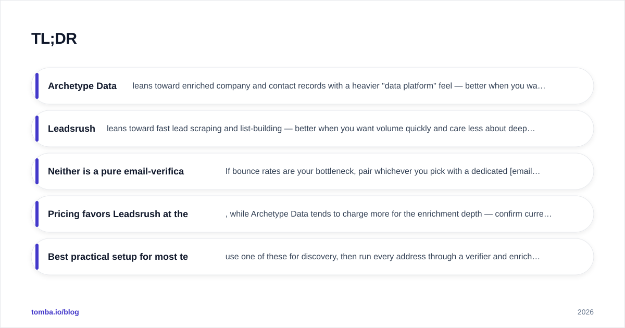Select the 'Neither is a pure email-verifica' heading
The image size is (625, 328).
116,171
